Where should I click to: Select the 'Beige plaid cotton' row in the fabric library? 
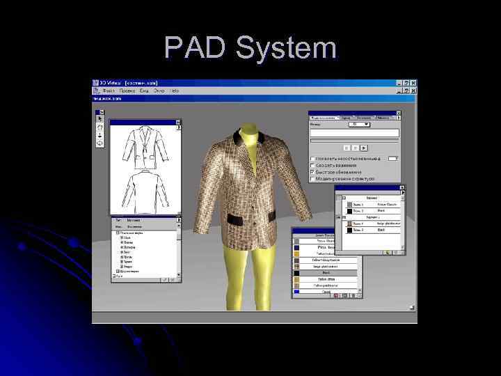[325, 266]
